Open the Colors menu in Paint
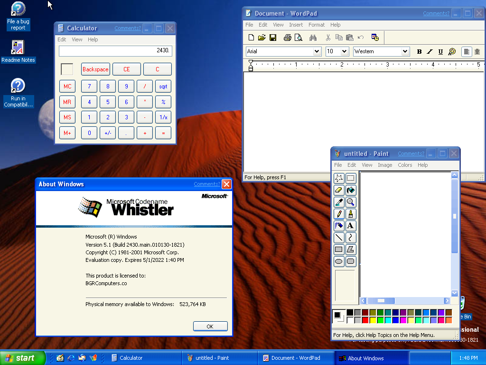Image resolution: width=486 pixels, height=365 pixels. click(x=405, y=165)
